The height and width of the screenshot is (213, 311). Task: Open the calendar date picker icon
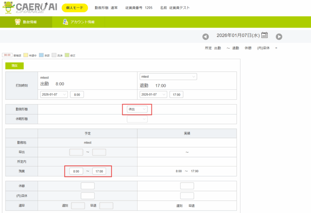click(x=265, y=35)
